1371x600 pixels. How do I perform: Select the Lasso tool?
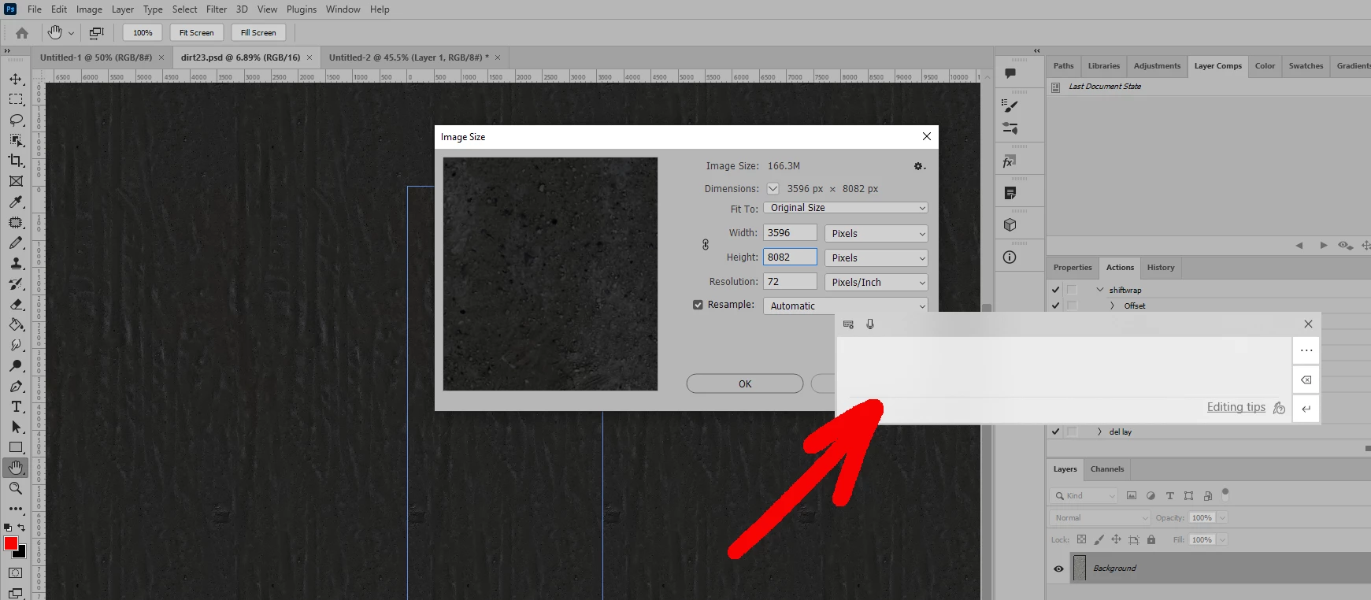[x=16, y=120]
